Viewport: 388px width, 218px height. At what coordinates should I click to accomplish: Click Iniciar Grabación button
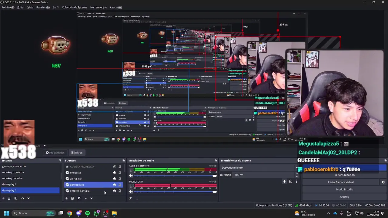coord(344,175)
